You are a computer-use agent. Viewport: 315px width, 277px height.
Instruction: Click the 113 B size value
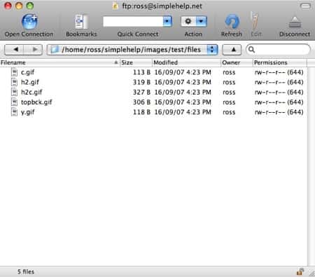tap(141, 72)
